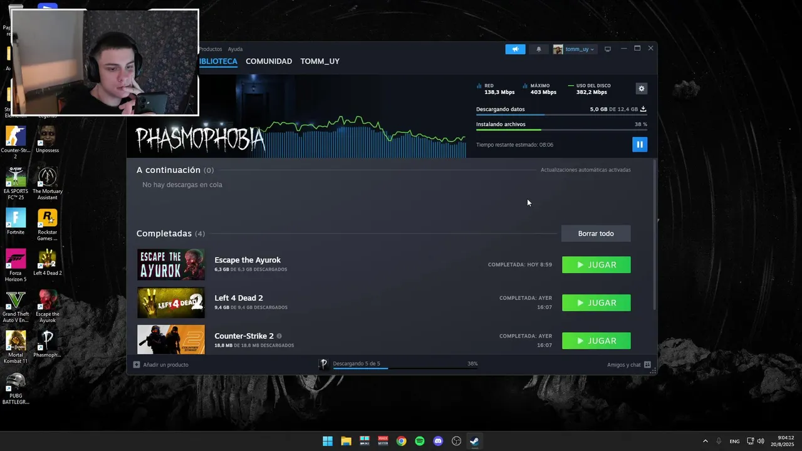Play Counter-Strike 2 with JUGAR

(x=596, y=341)
